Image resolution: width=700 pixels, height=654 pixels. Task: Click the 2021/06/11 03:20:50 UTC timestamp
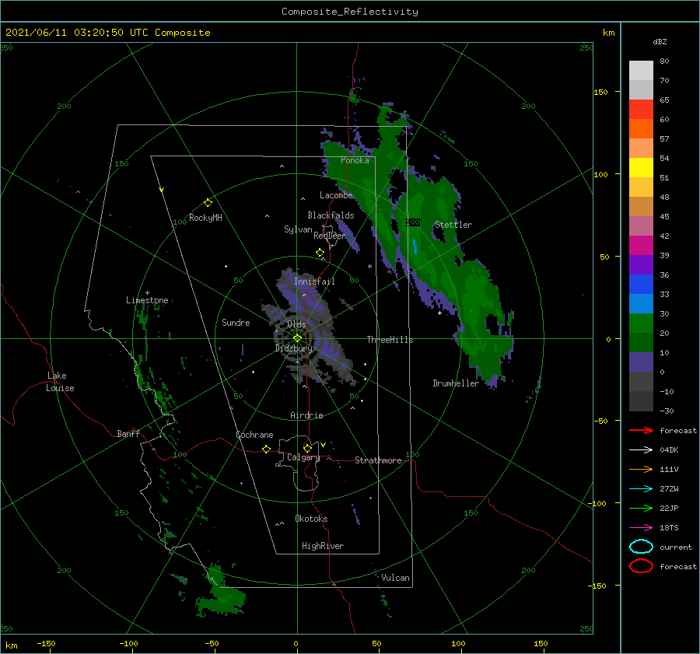click(x=76, y=33)
